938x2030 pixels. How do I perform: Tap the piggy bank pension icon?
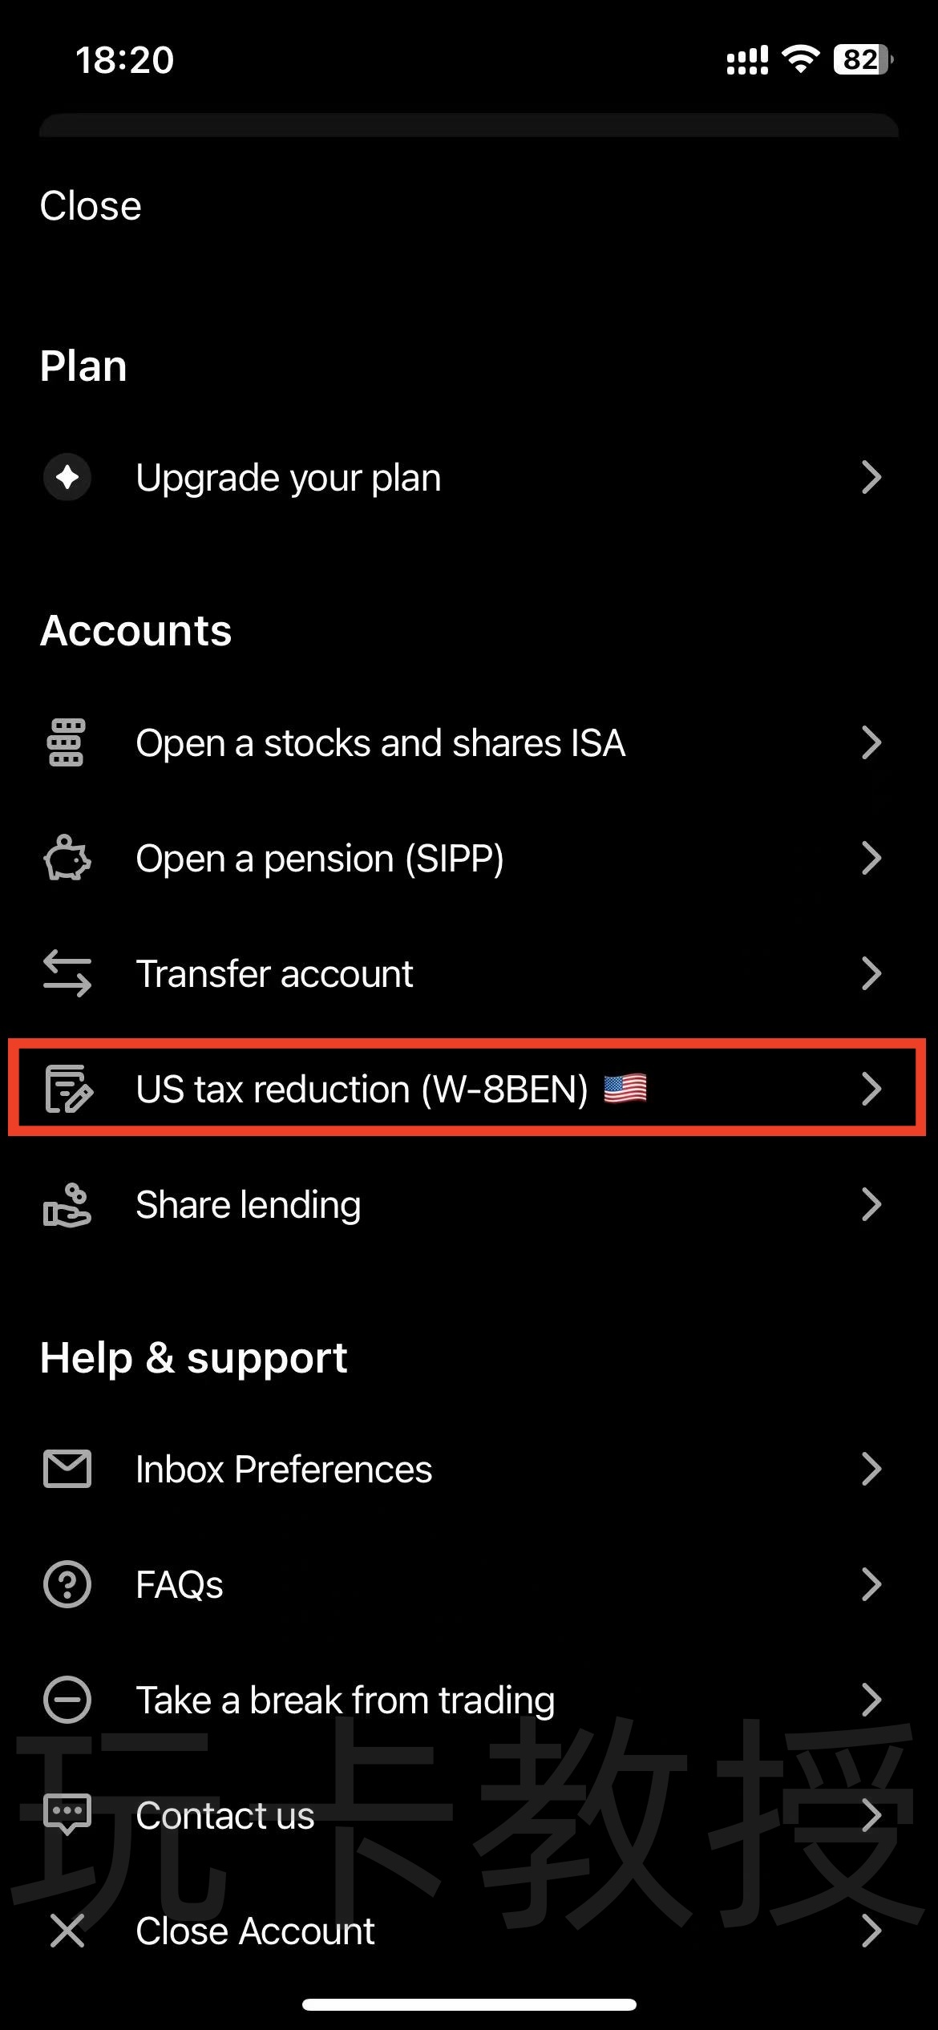coord(67,859)
